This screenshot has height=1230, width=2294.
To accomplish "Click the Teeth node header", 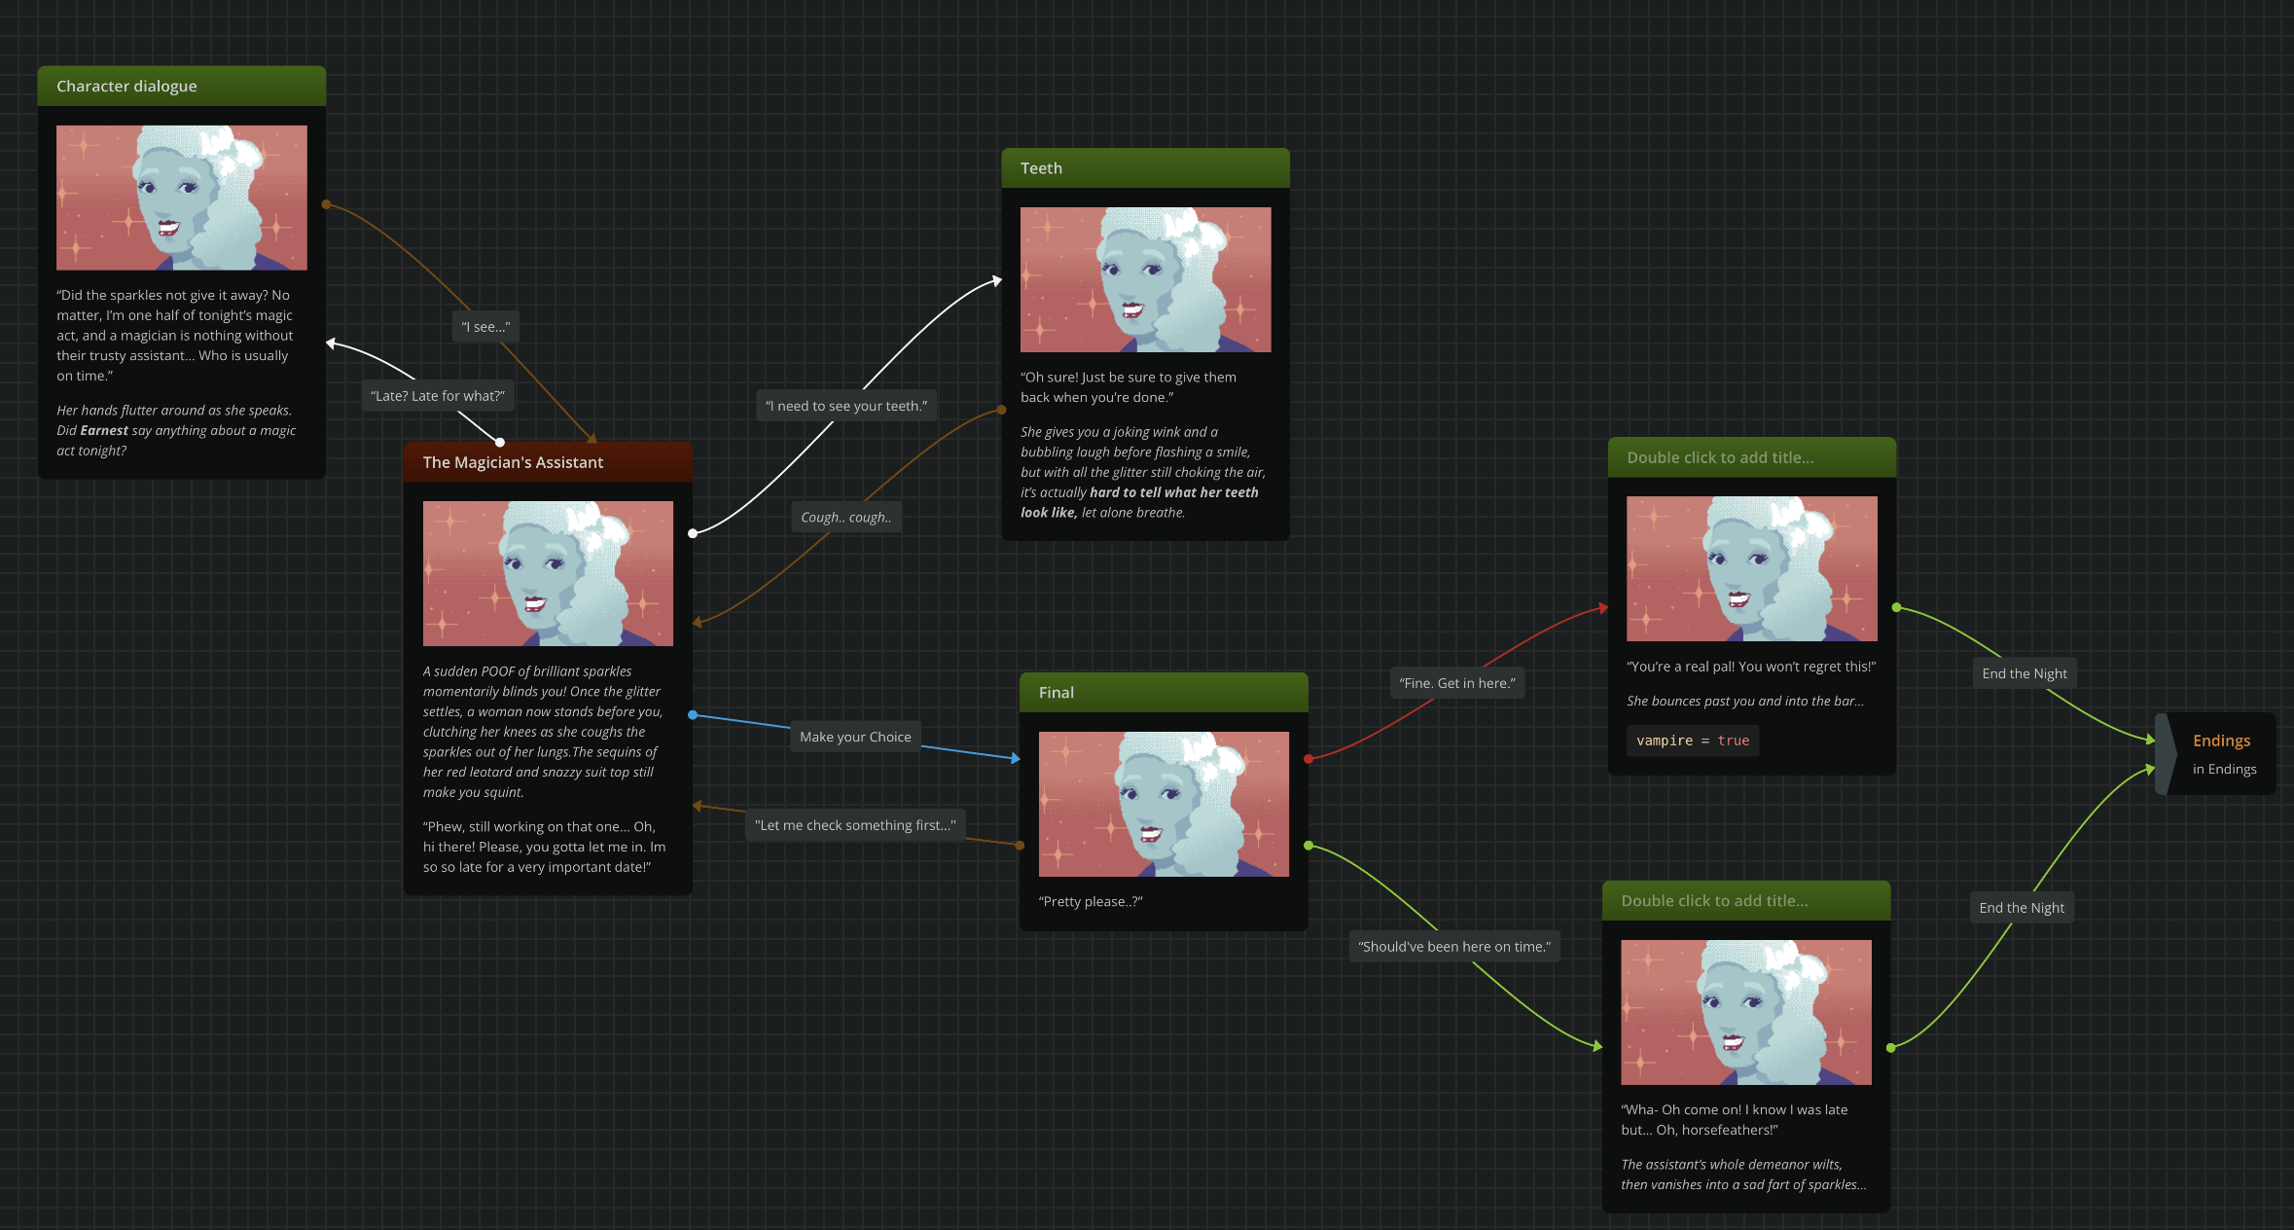I will [1145, 168].
